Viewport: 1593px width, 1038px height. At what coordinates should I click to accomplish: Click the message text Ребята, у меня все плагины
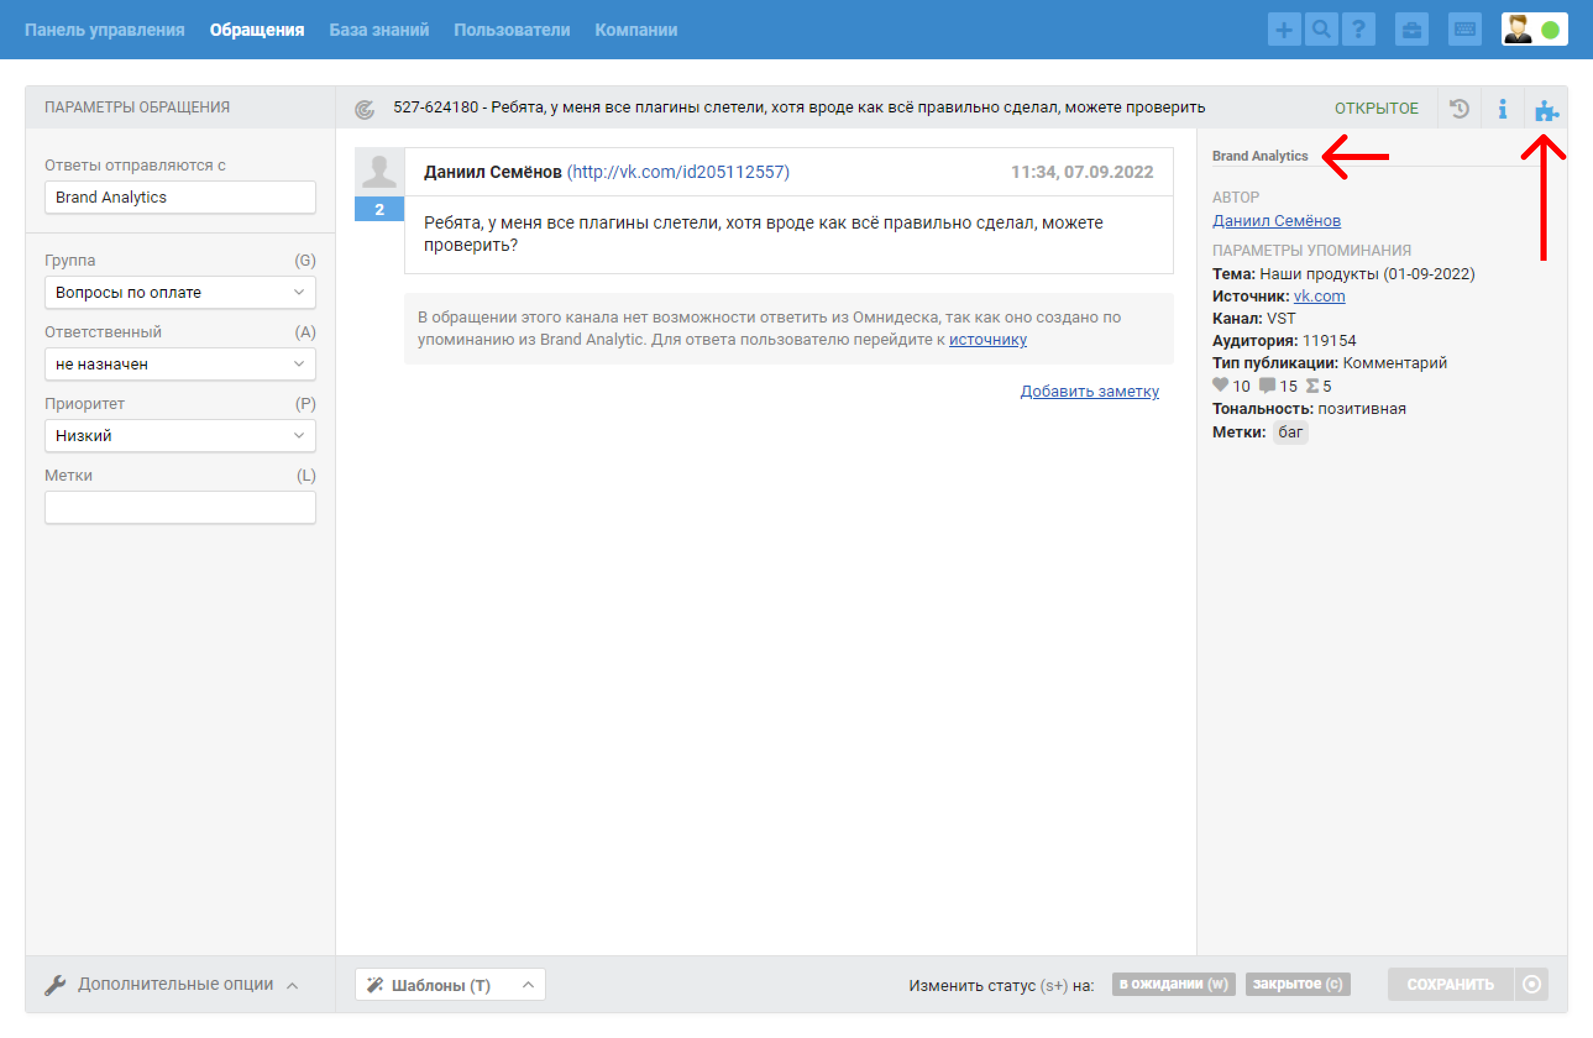tap(763, 234)
